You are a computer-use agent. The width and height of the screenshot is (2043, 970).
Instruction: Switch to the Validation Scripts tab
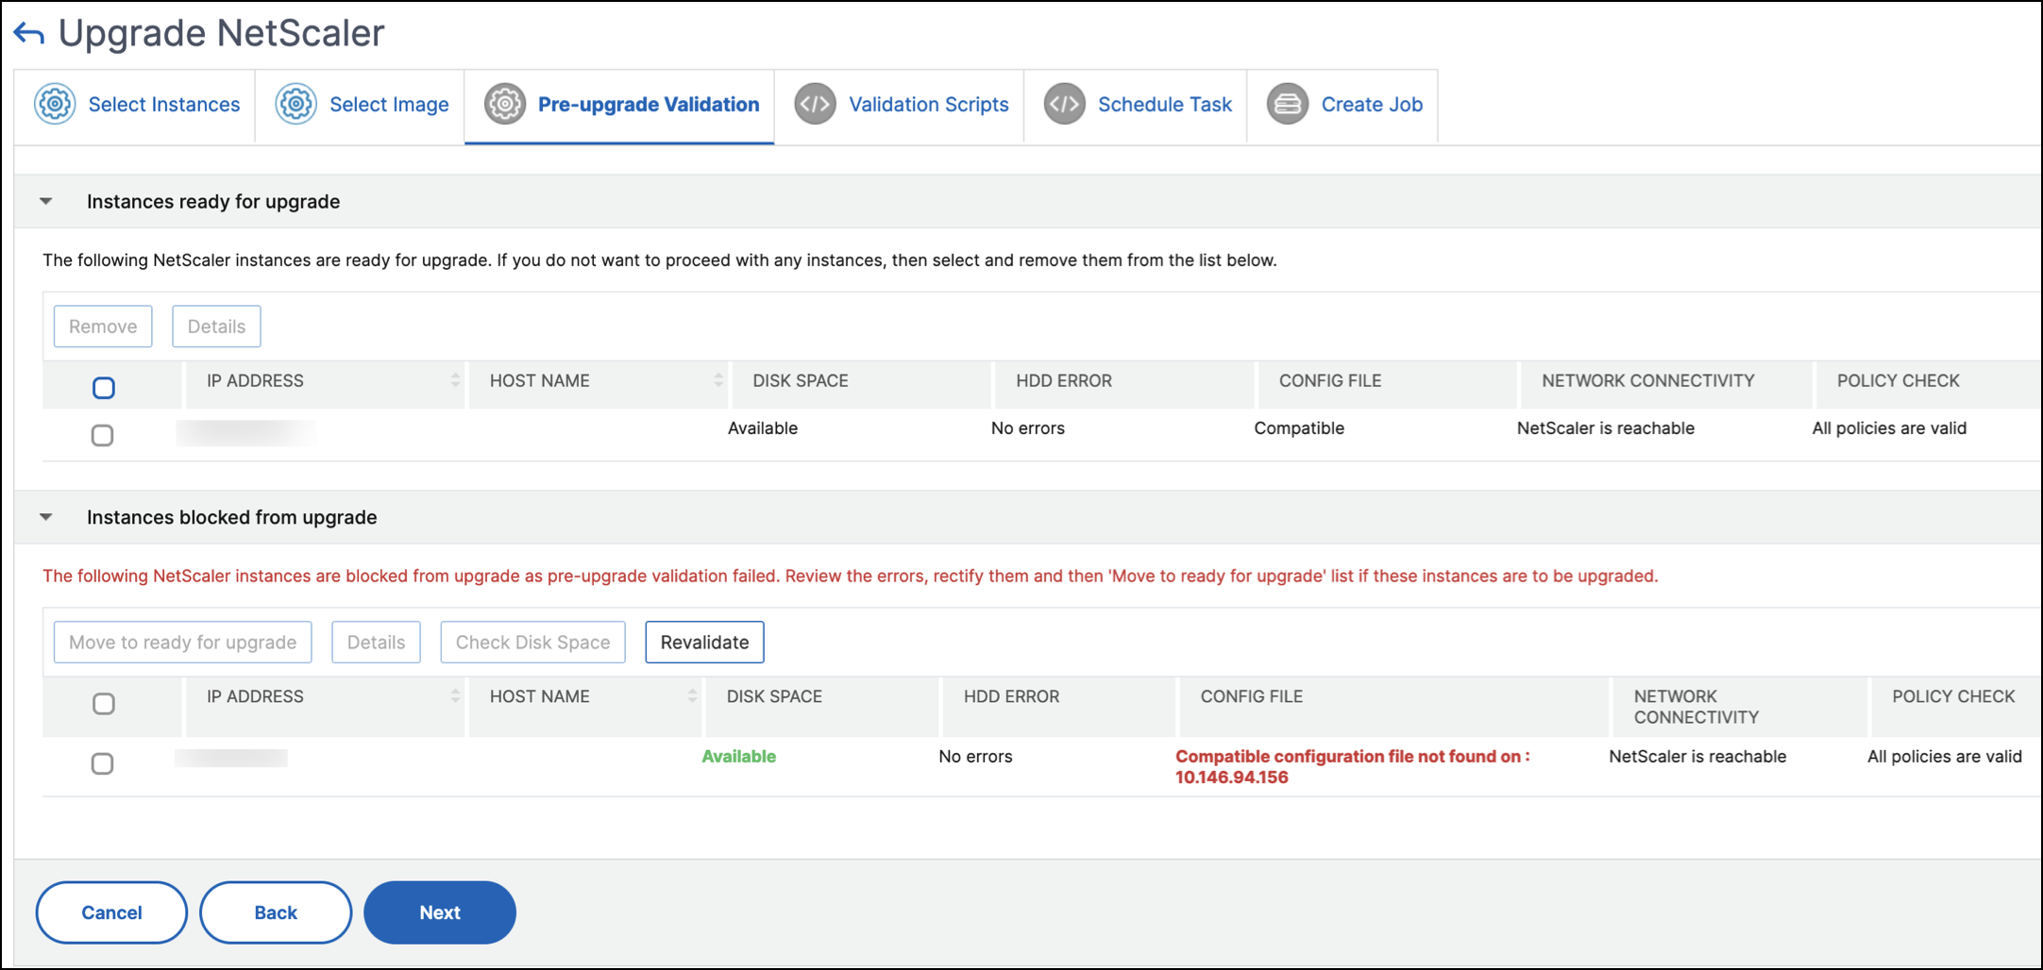click(927, 105)
